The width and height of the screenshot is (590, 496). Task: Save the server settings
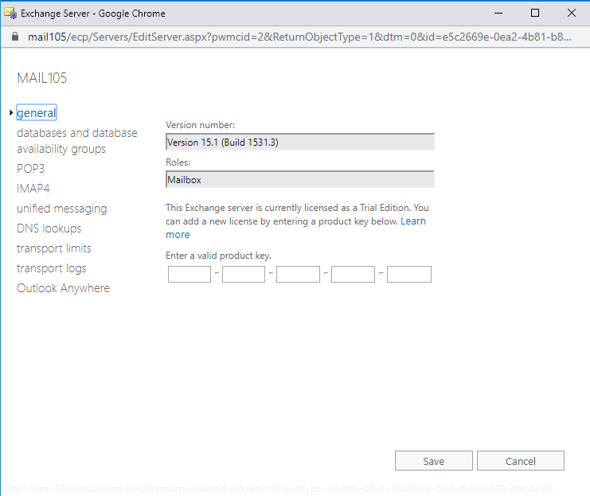(433, 461)
